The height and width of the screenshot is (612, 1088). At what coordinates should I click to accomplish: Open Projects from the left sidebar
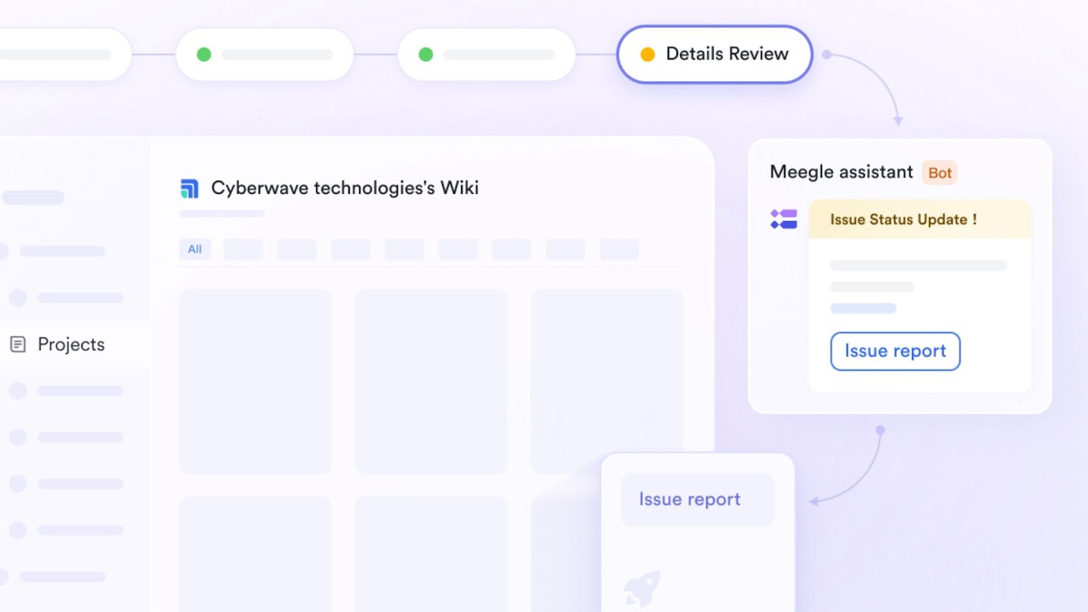pyautogui.click(x=71, y=344)
